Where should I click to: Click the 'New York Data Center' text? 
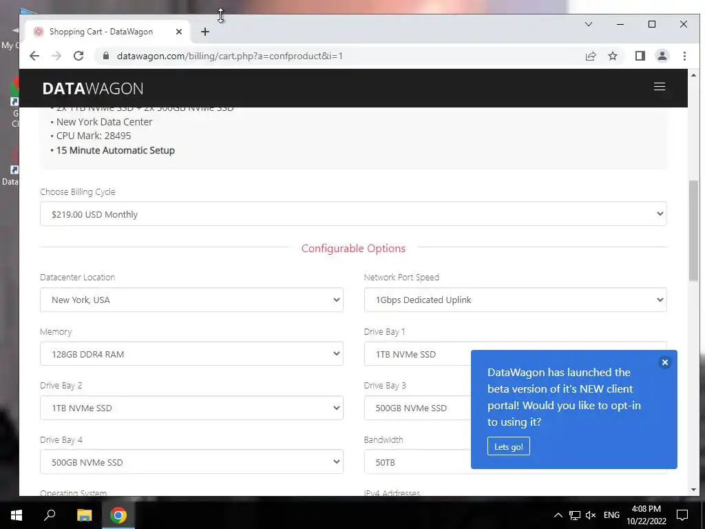tap(105, 122)
